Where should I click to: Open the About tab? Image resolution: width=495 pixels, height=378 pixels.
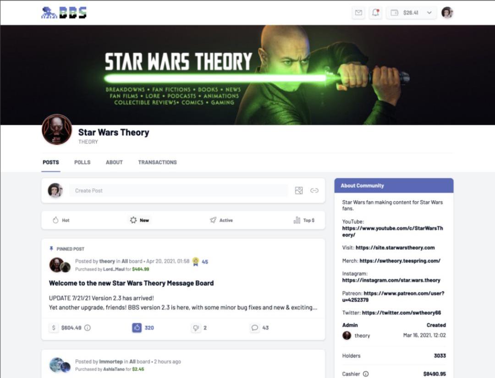(x=114, y=162)
